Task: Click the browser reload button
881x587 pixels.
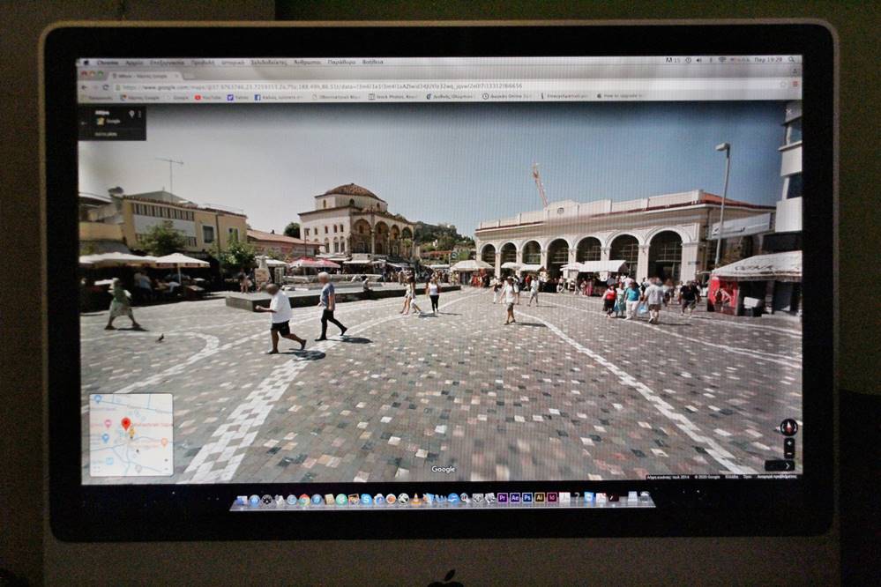Action: tap(108, 87)
